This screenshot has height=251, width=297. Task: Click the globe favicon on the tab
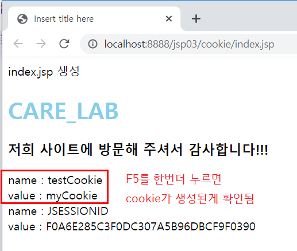pos(22,19)
